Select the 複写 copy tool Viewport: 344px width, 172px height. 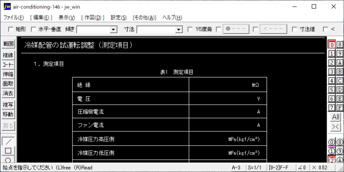(8, 105)
